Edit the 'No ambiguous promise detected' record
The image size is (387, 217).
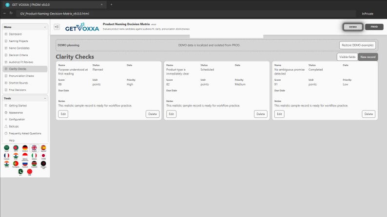click(279, 114)
